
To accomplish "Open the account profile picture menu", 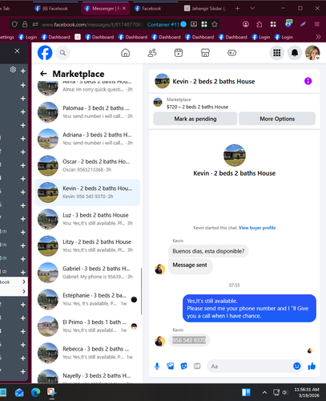I will point(312,53).
